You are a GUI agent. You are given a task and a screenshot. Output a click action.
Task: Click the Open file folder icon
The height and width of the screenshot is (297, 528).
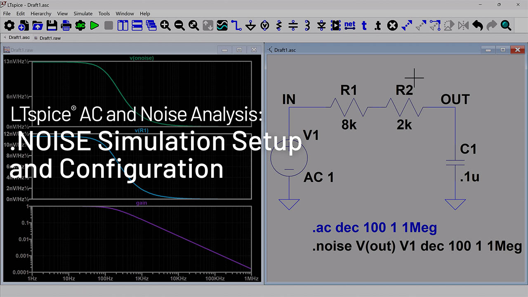(x=37, y=26)
